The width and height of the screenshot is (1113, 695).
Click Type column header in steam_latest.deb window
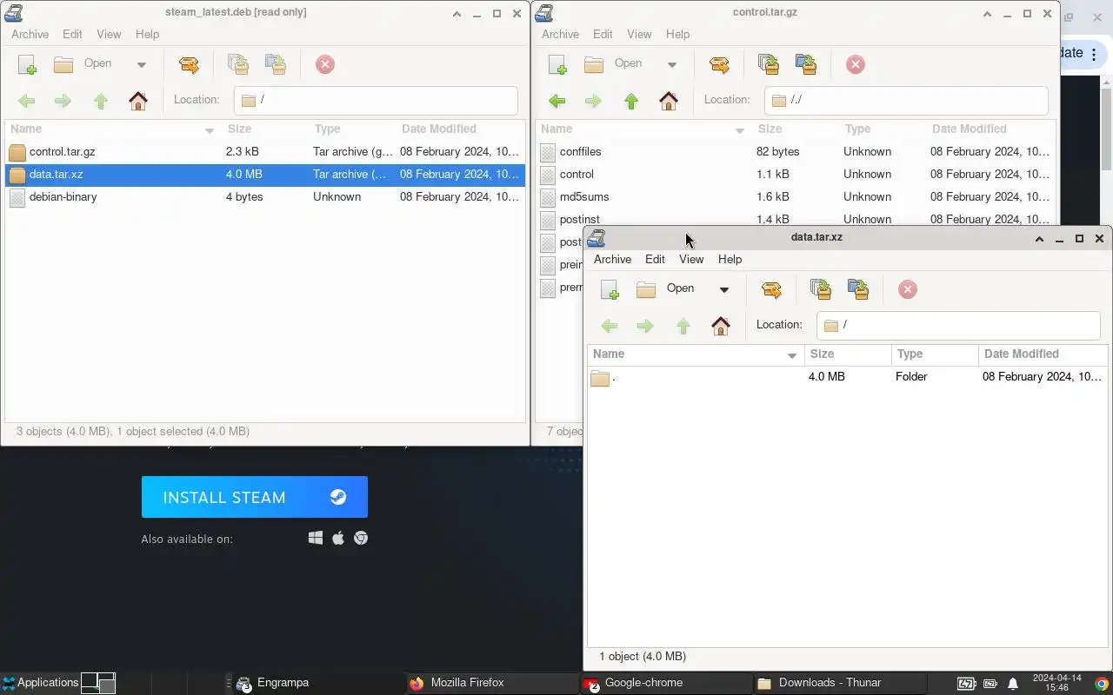pyautogui.click(x=352, y=129)
